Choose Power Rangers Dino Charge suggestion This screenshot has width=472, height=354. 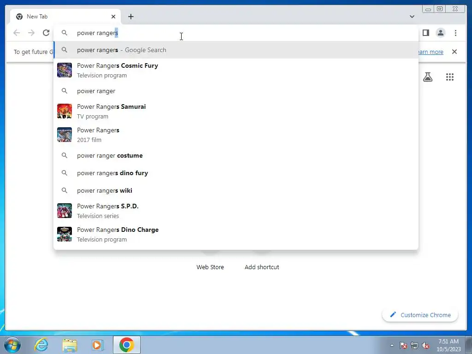point(236,234)
